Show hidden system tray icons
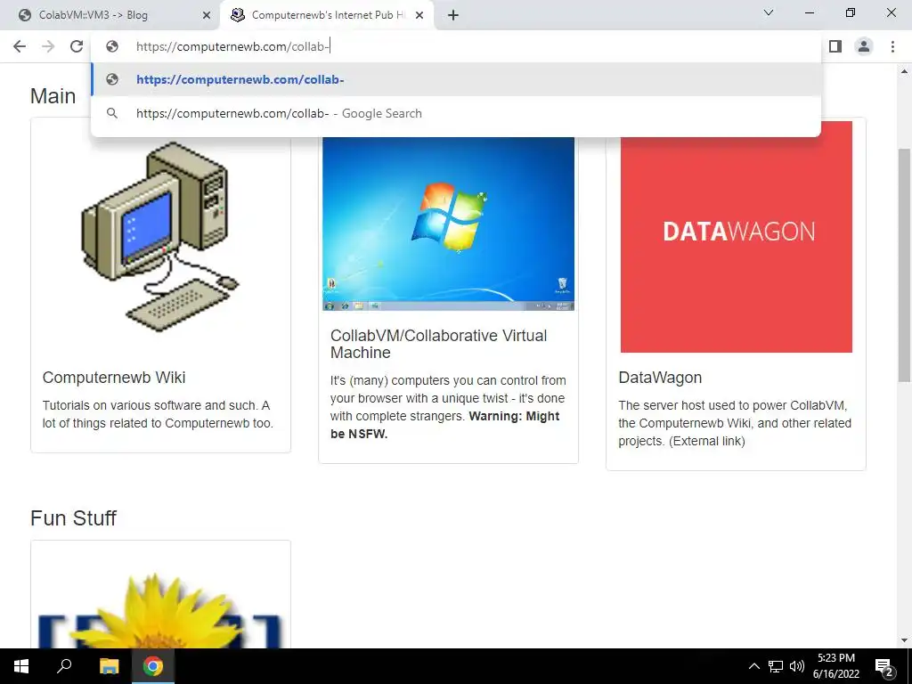Screen dimensions: 912x684 [x=753, y=666]
